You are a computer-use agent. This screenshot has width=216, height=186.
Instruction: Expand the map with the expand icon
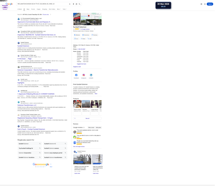[100, 14]
